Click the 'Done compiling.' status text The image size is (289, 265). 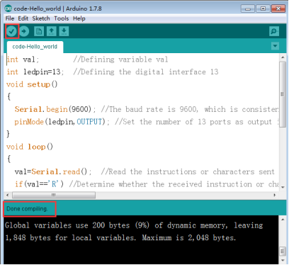27,209
